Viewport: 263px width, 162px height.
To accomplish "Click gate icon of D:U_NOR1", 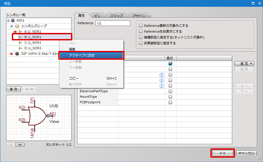I will pos(20,48).
